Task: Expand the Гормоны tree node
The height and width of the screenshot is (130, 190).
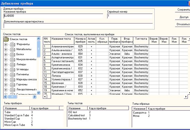Action: click(x=6, y=85)
